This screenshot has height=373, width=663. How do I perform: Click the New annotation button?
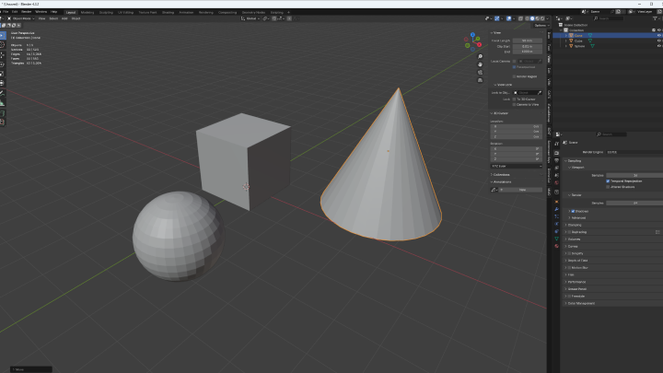522,190
